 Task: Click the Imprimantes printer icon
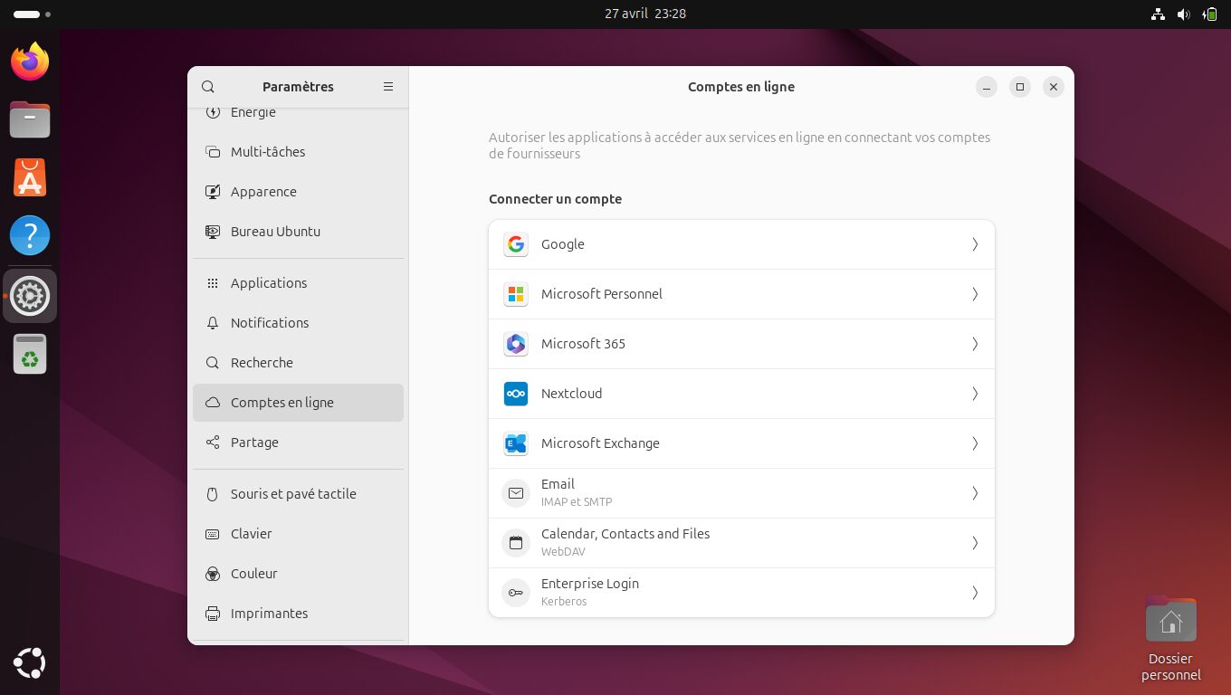213,614
